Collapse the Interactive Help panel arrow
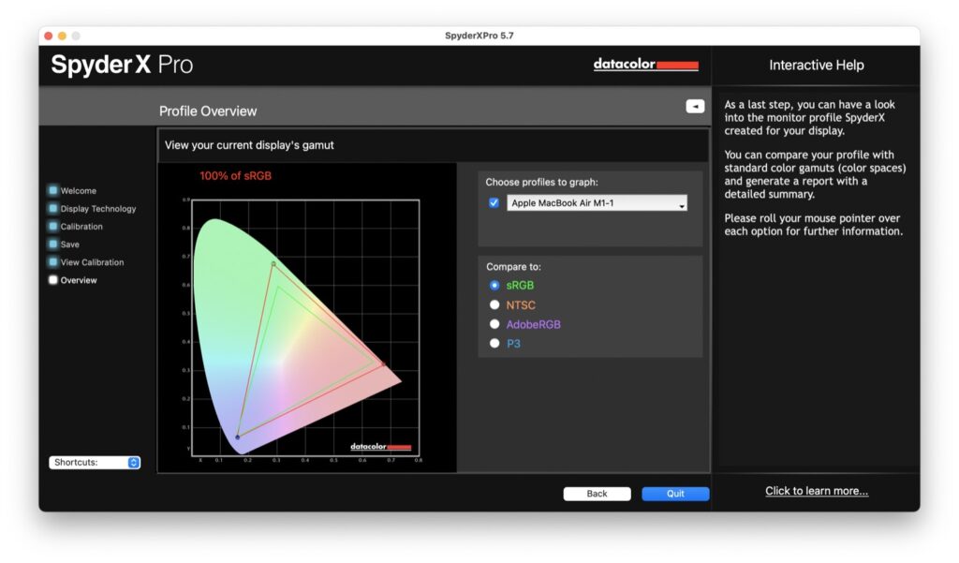 click(x=694, y=106)
